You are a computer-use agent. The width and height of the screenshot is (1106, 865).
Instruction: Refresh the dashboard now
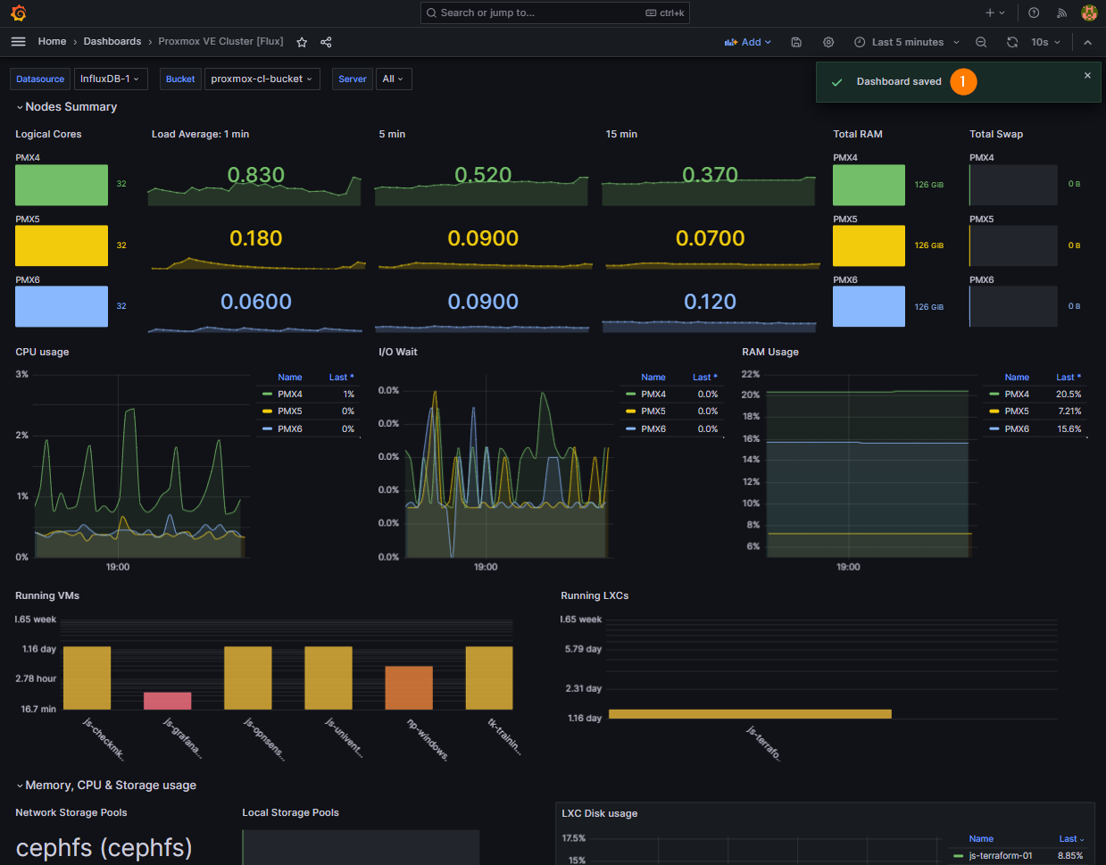(x=1012, y=42)
